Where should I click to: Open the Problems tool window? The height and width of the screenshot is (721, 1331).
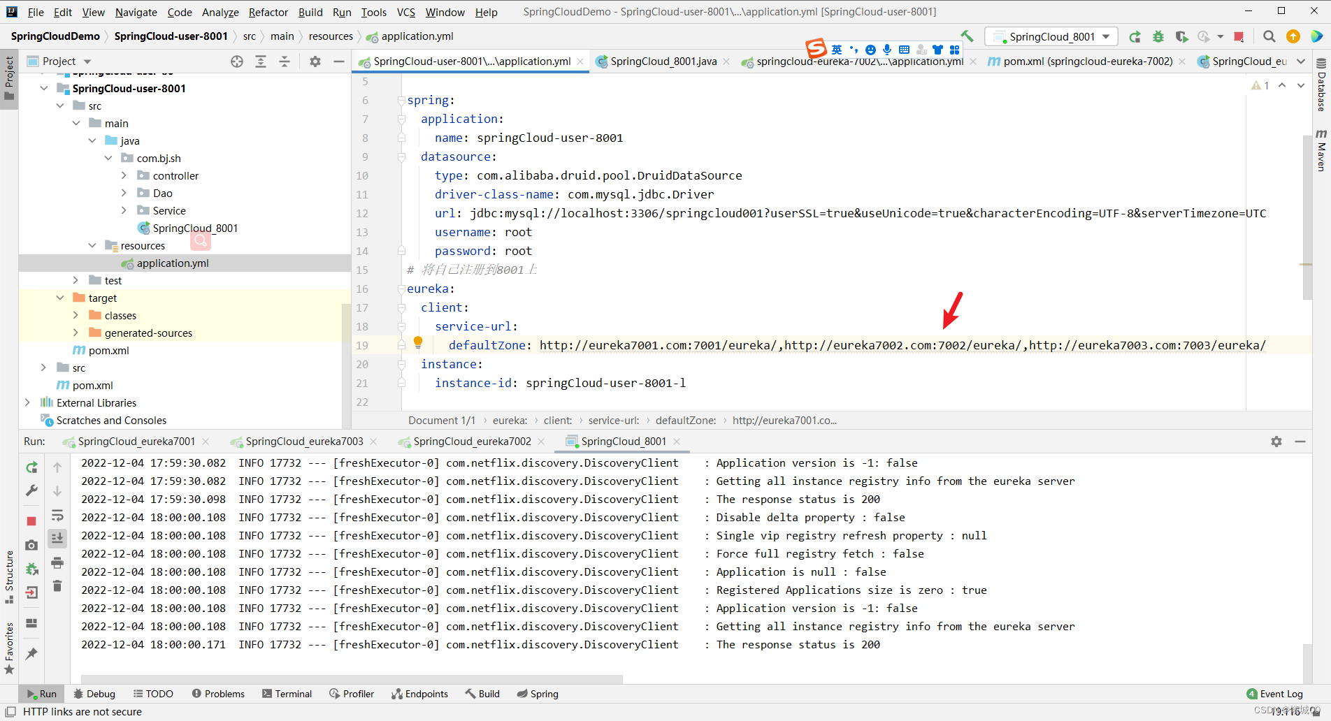pyautogui.click(x=218, y=694)
